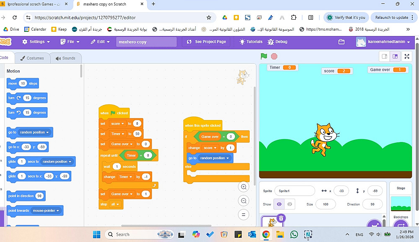Reload the browser page
419x242 pixels.
click(15, 18)
